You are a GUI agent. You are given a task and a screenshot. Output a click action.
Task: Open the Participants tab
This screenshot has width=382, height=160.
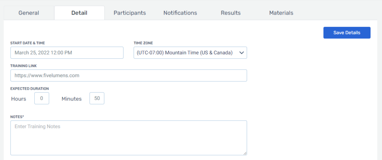(129, 13)
